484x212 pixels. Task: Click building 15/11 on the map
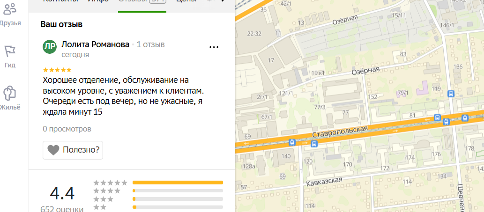click(399, 15)
